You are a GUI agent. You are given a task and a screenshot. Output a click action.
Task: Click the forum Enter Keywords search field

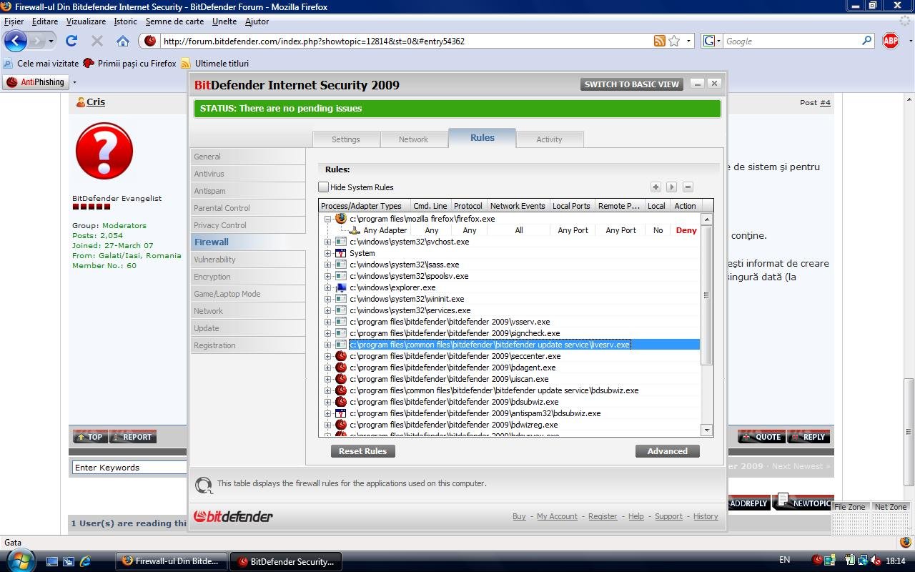click(129, 468)
